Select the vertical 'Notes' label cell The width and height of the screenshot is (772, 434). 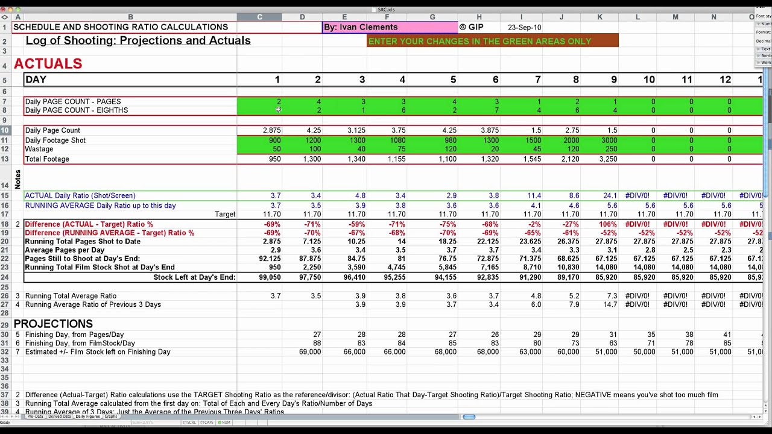point(17,178)
